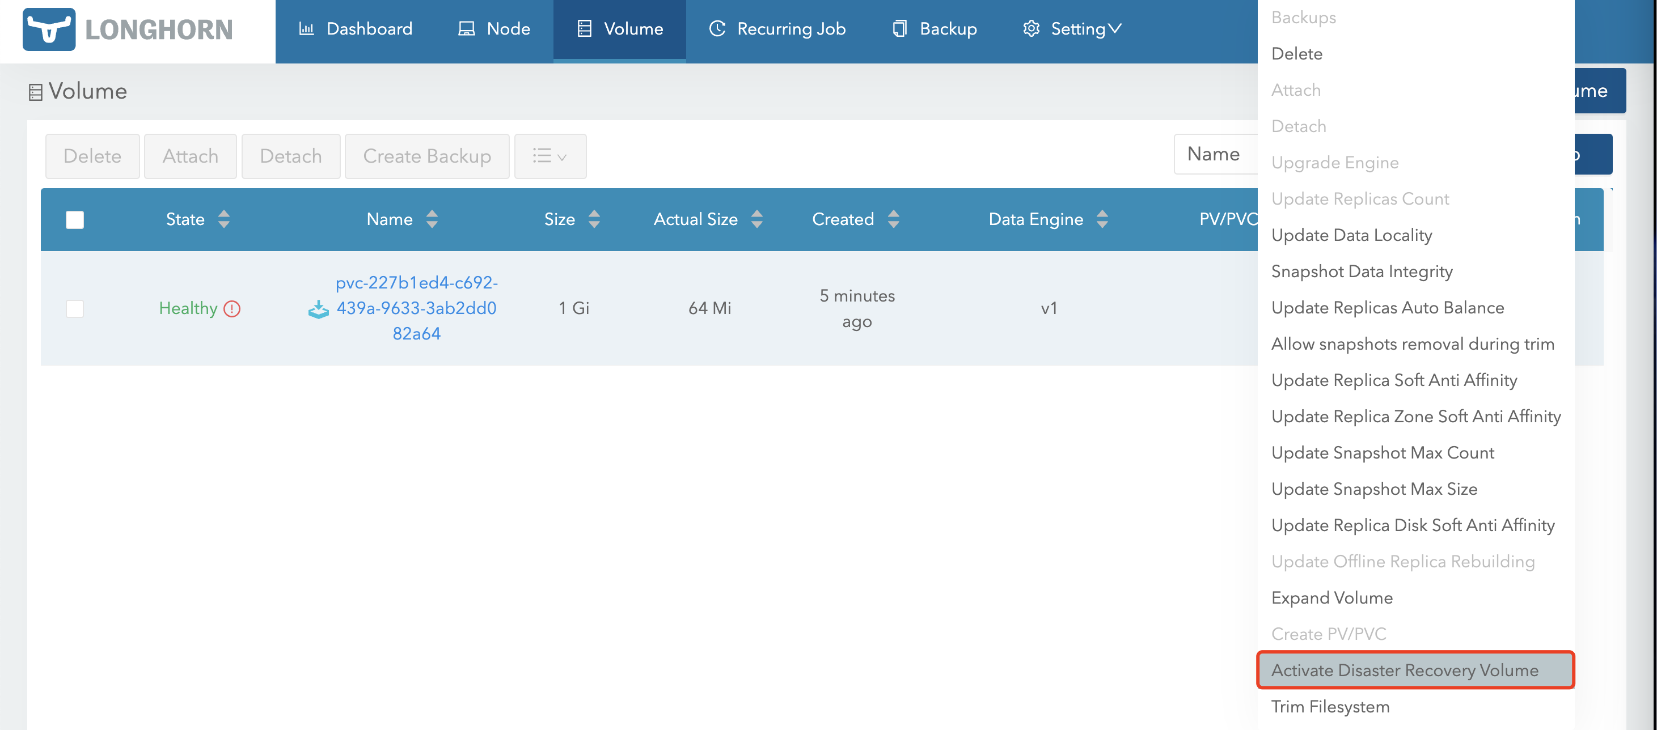The image size is (1657, 730).
Task: Click the Longhorn bull logo icon
Action: tap(50, 28)
